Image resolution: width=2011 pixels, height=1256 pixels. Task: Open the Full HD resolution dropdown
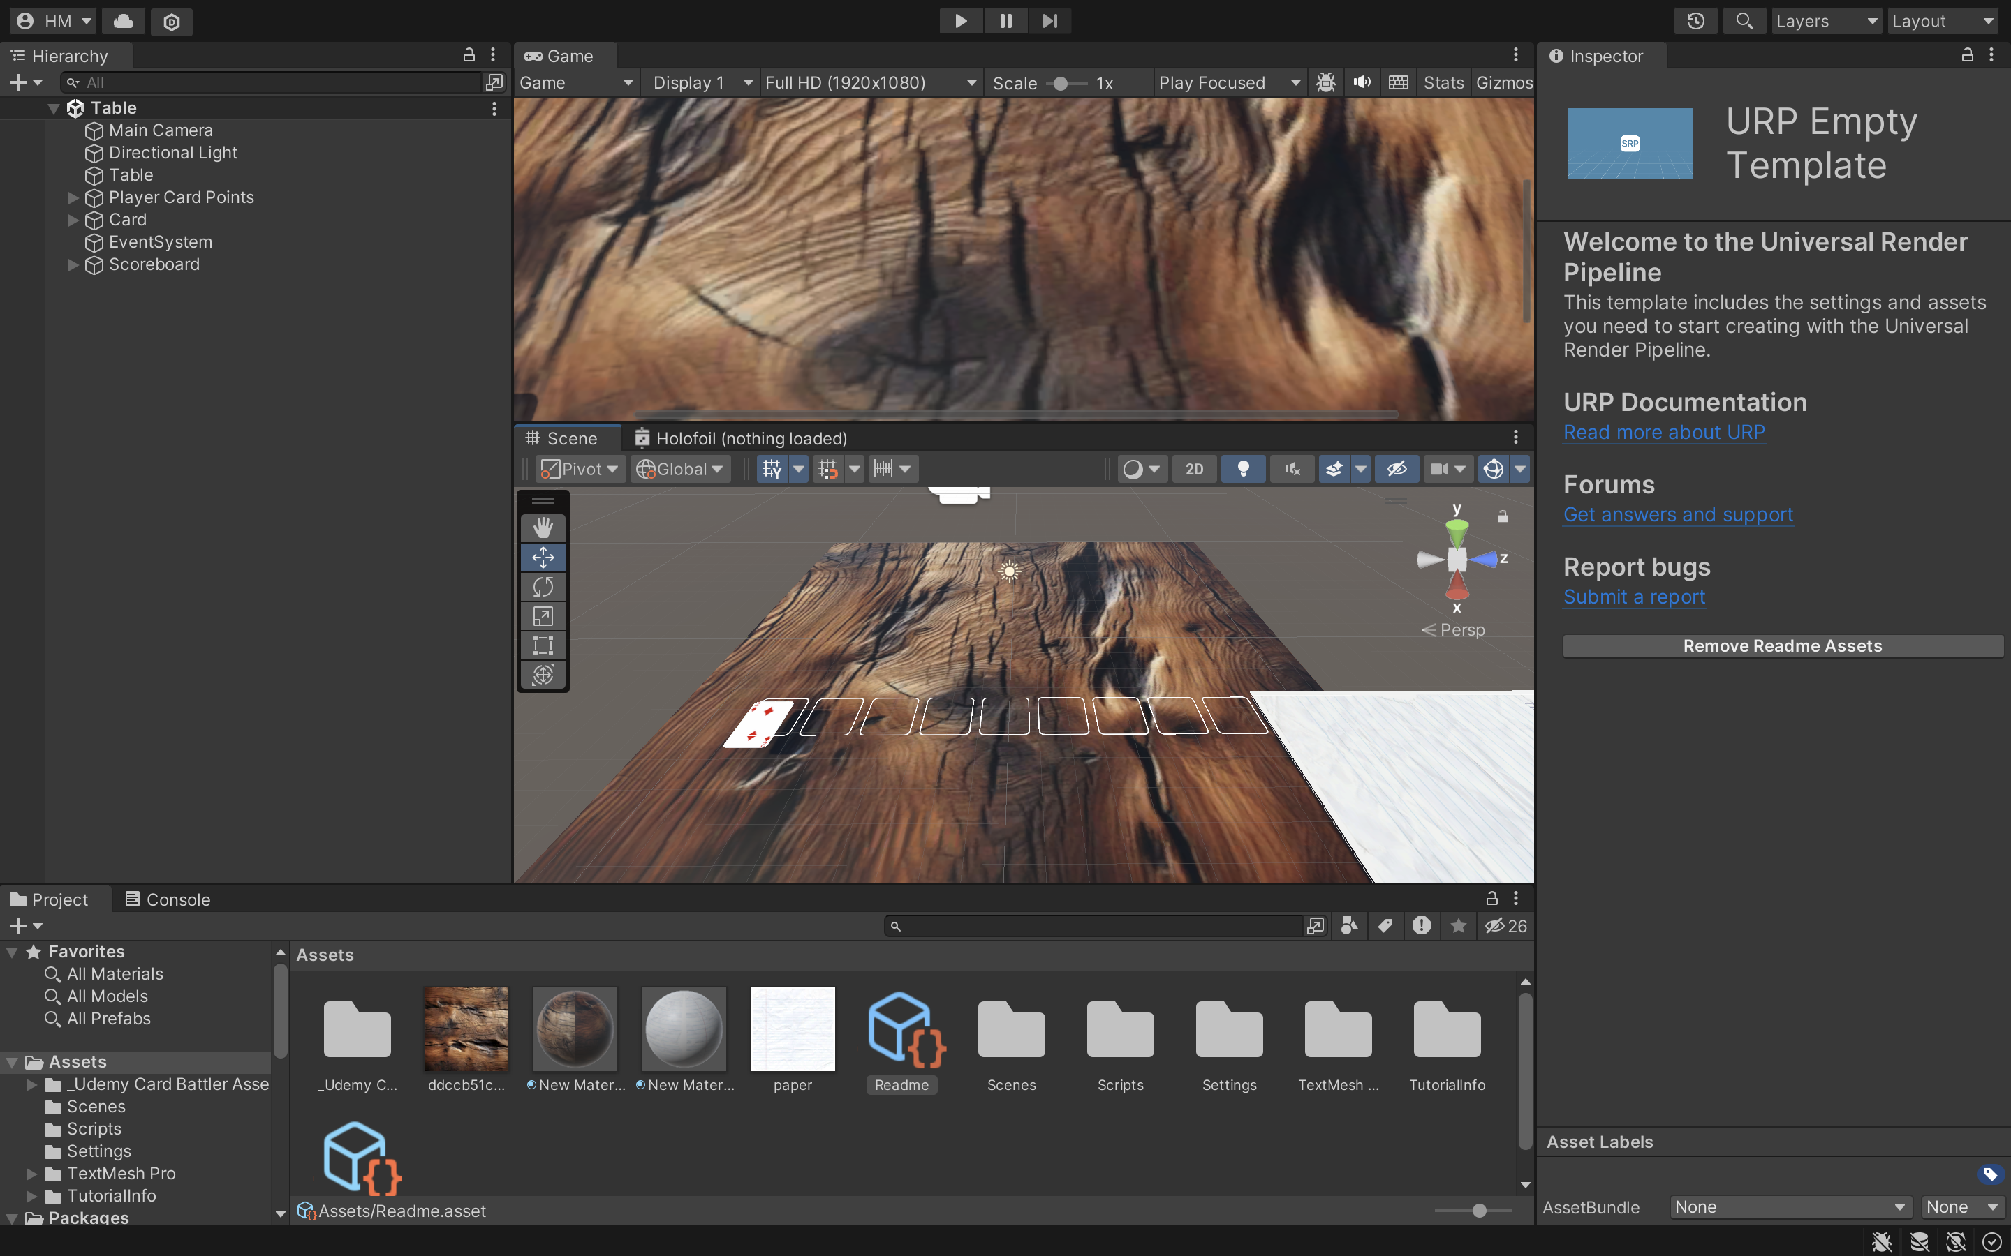click(x=869, y=82)
